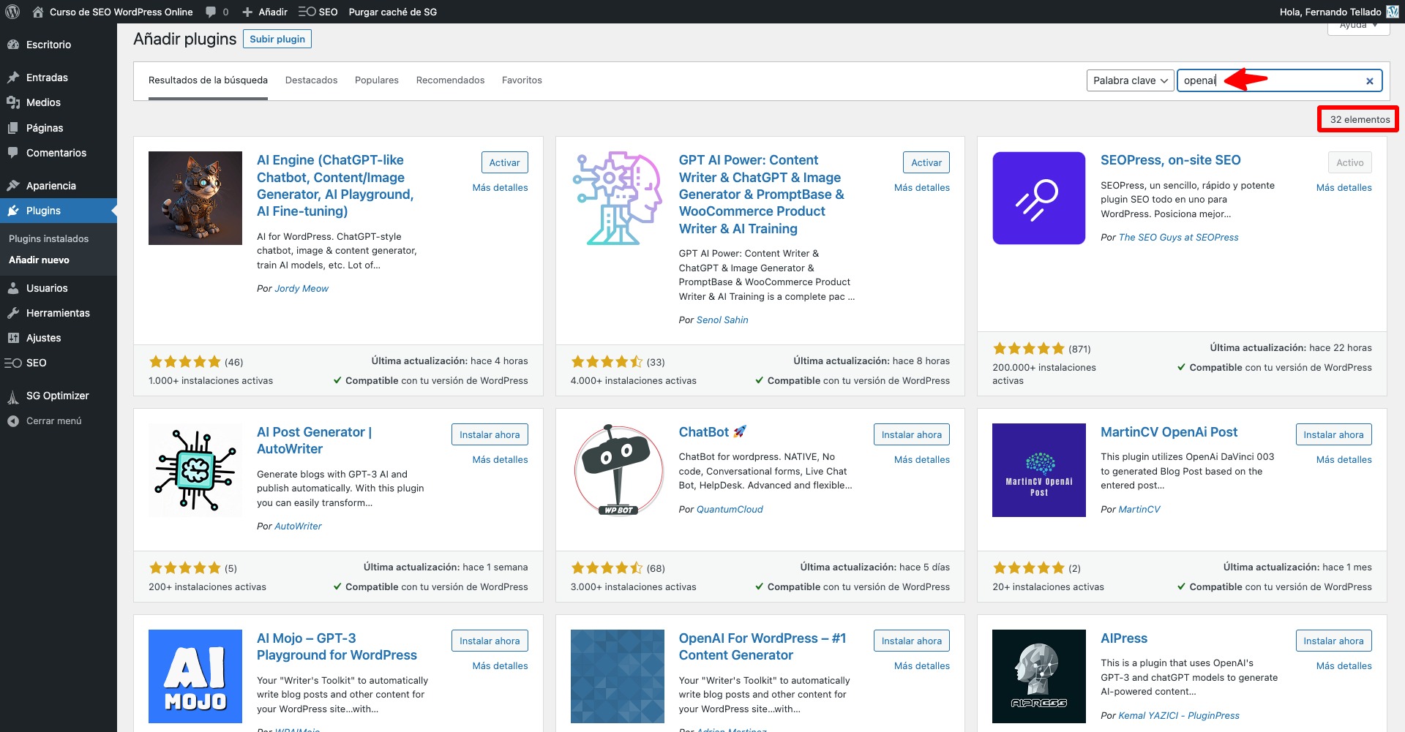Clear the openai search with X icon
Screen dimensions: 1405x732
coord(1369,81)
